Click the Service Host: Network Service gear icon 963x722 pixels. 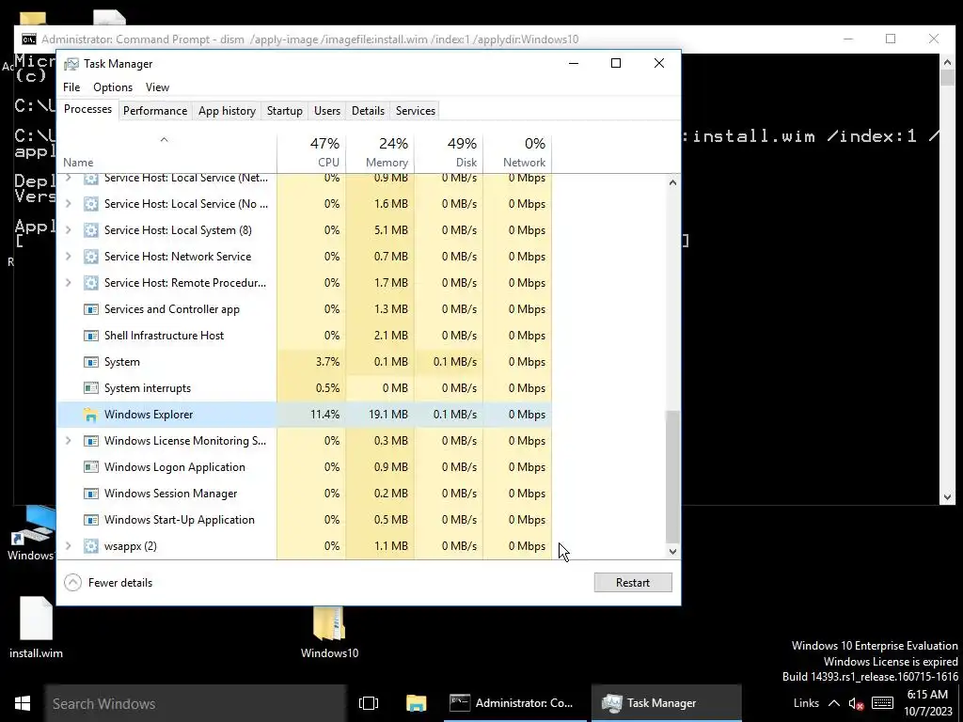91,256
